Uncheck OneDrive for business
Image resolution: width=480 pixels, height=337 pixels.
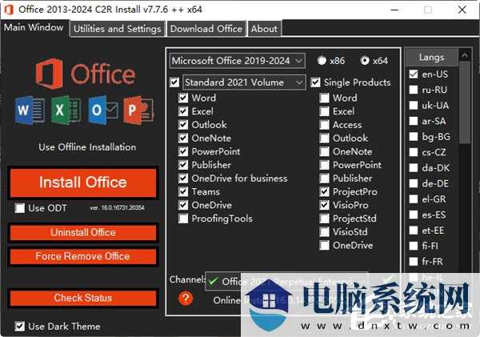(183, 179)
